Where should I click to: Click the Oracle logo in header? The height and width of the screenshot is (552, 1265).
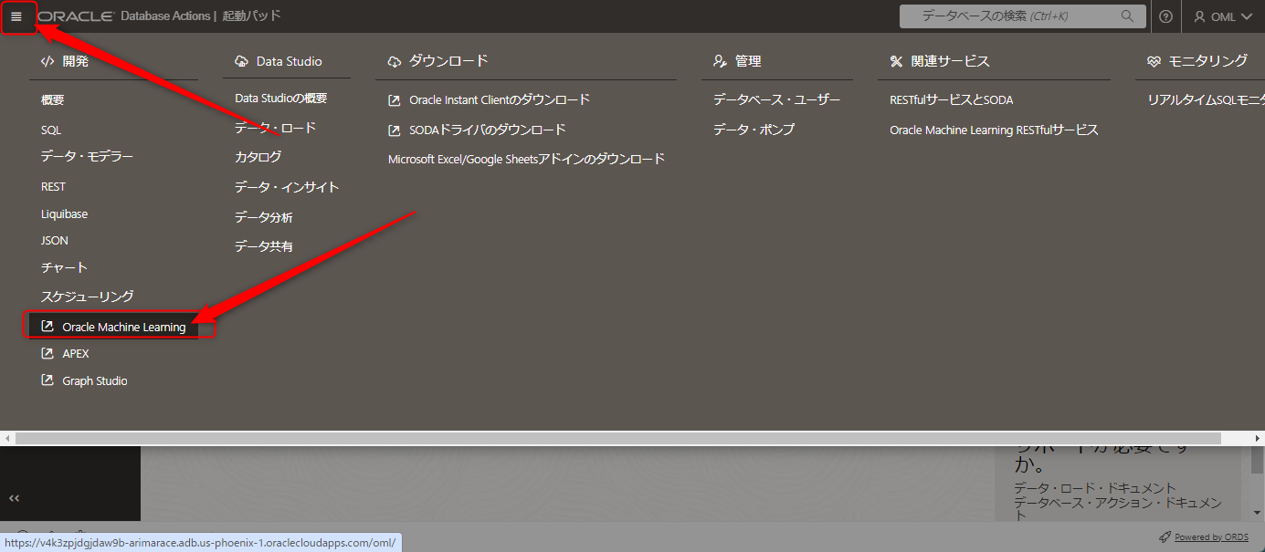pos(76,16)
